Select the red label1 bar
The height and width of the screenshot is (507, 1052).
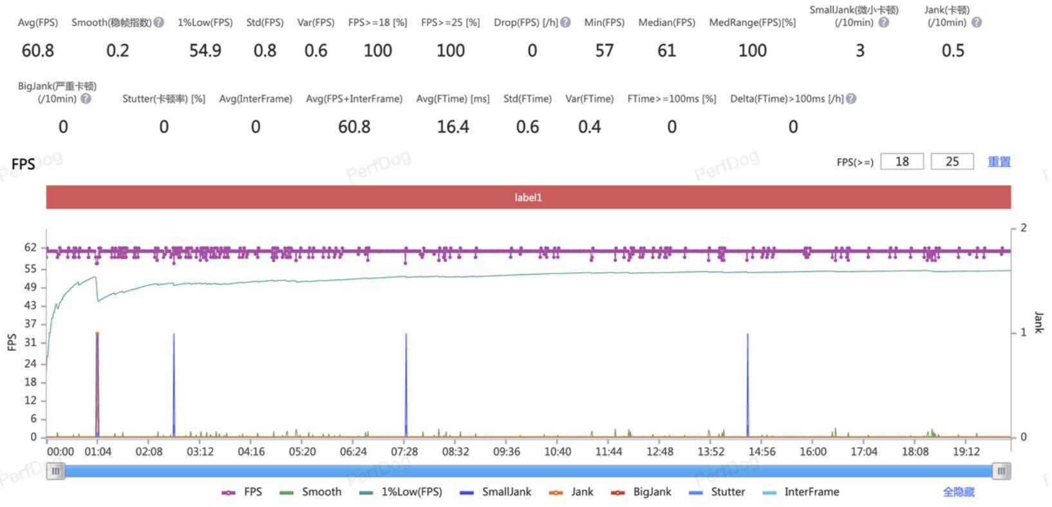coord(528,198)
